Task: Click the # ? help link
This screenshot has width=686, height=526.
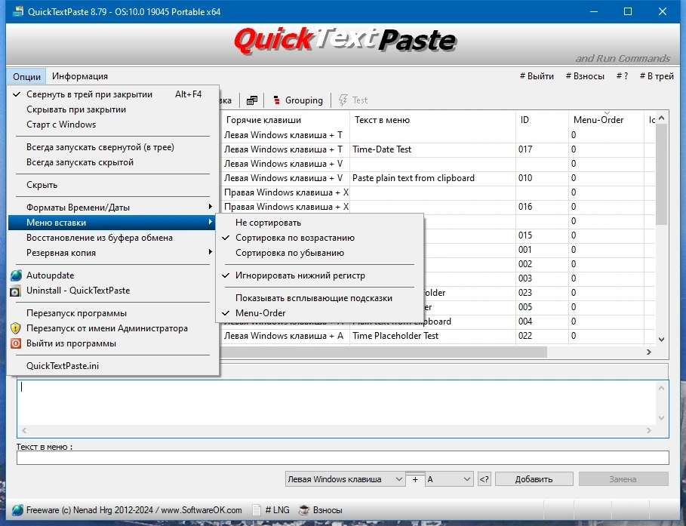Action: (x=622, y=76)
